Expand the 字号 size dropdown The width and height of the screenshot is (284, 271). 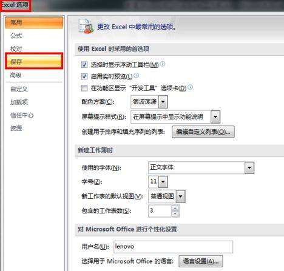163,182
